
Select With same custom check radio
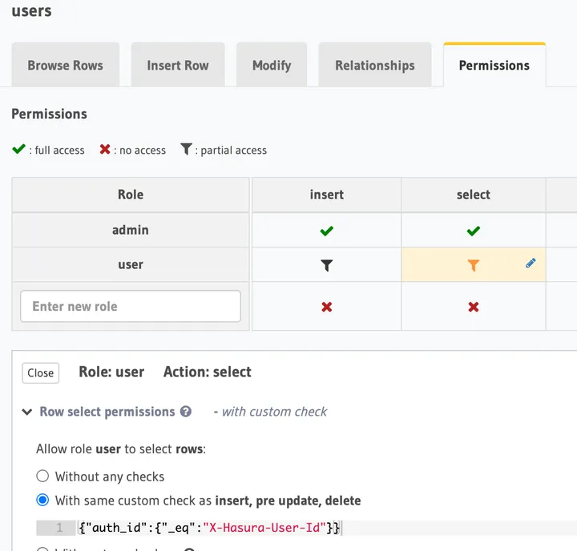(x=42, y=500)
